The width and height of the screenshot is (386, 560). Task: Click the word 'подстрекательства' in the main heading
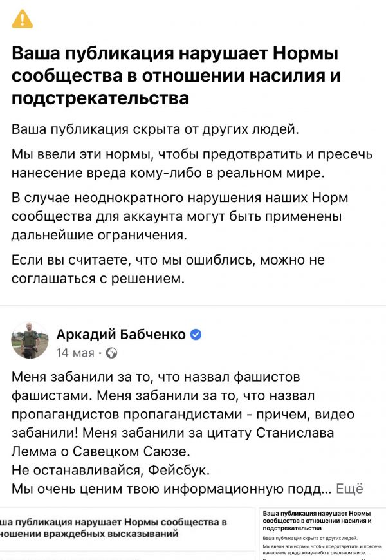[100, 98]
